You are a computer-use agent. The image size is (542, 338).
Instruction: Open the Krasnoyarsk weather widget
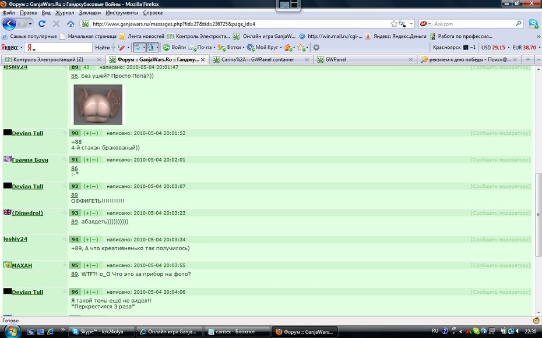tap(454, 47)
